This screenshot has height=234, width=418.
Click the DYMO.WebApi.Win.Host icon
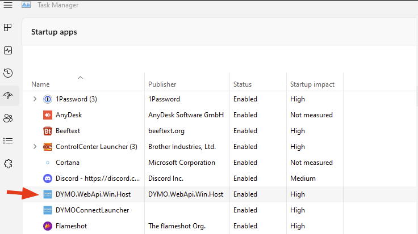(48, 194)
